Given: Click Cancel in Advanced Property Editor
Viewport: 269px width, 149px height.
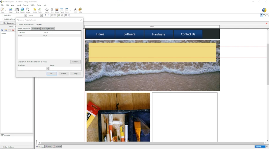Looking at the screenshot, I should [x=64, y=74].
